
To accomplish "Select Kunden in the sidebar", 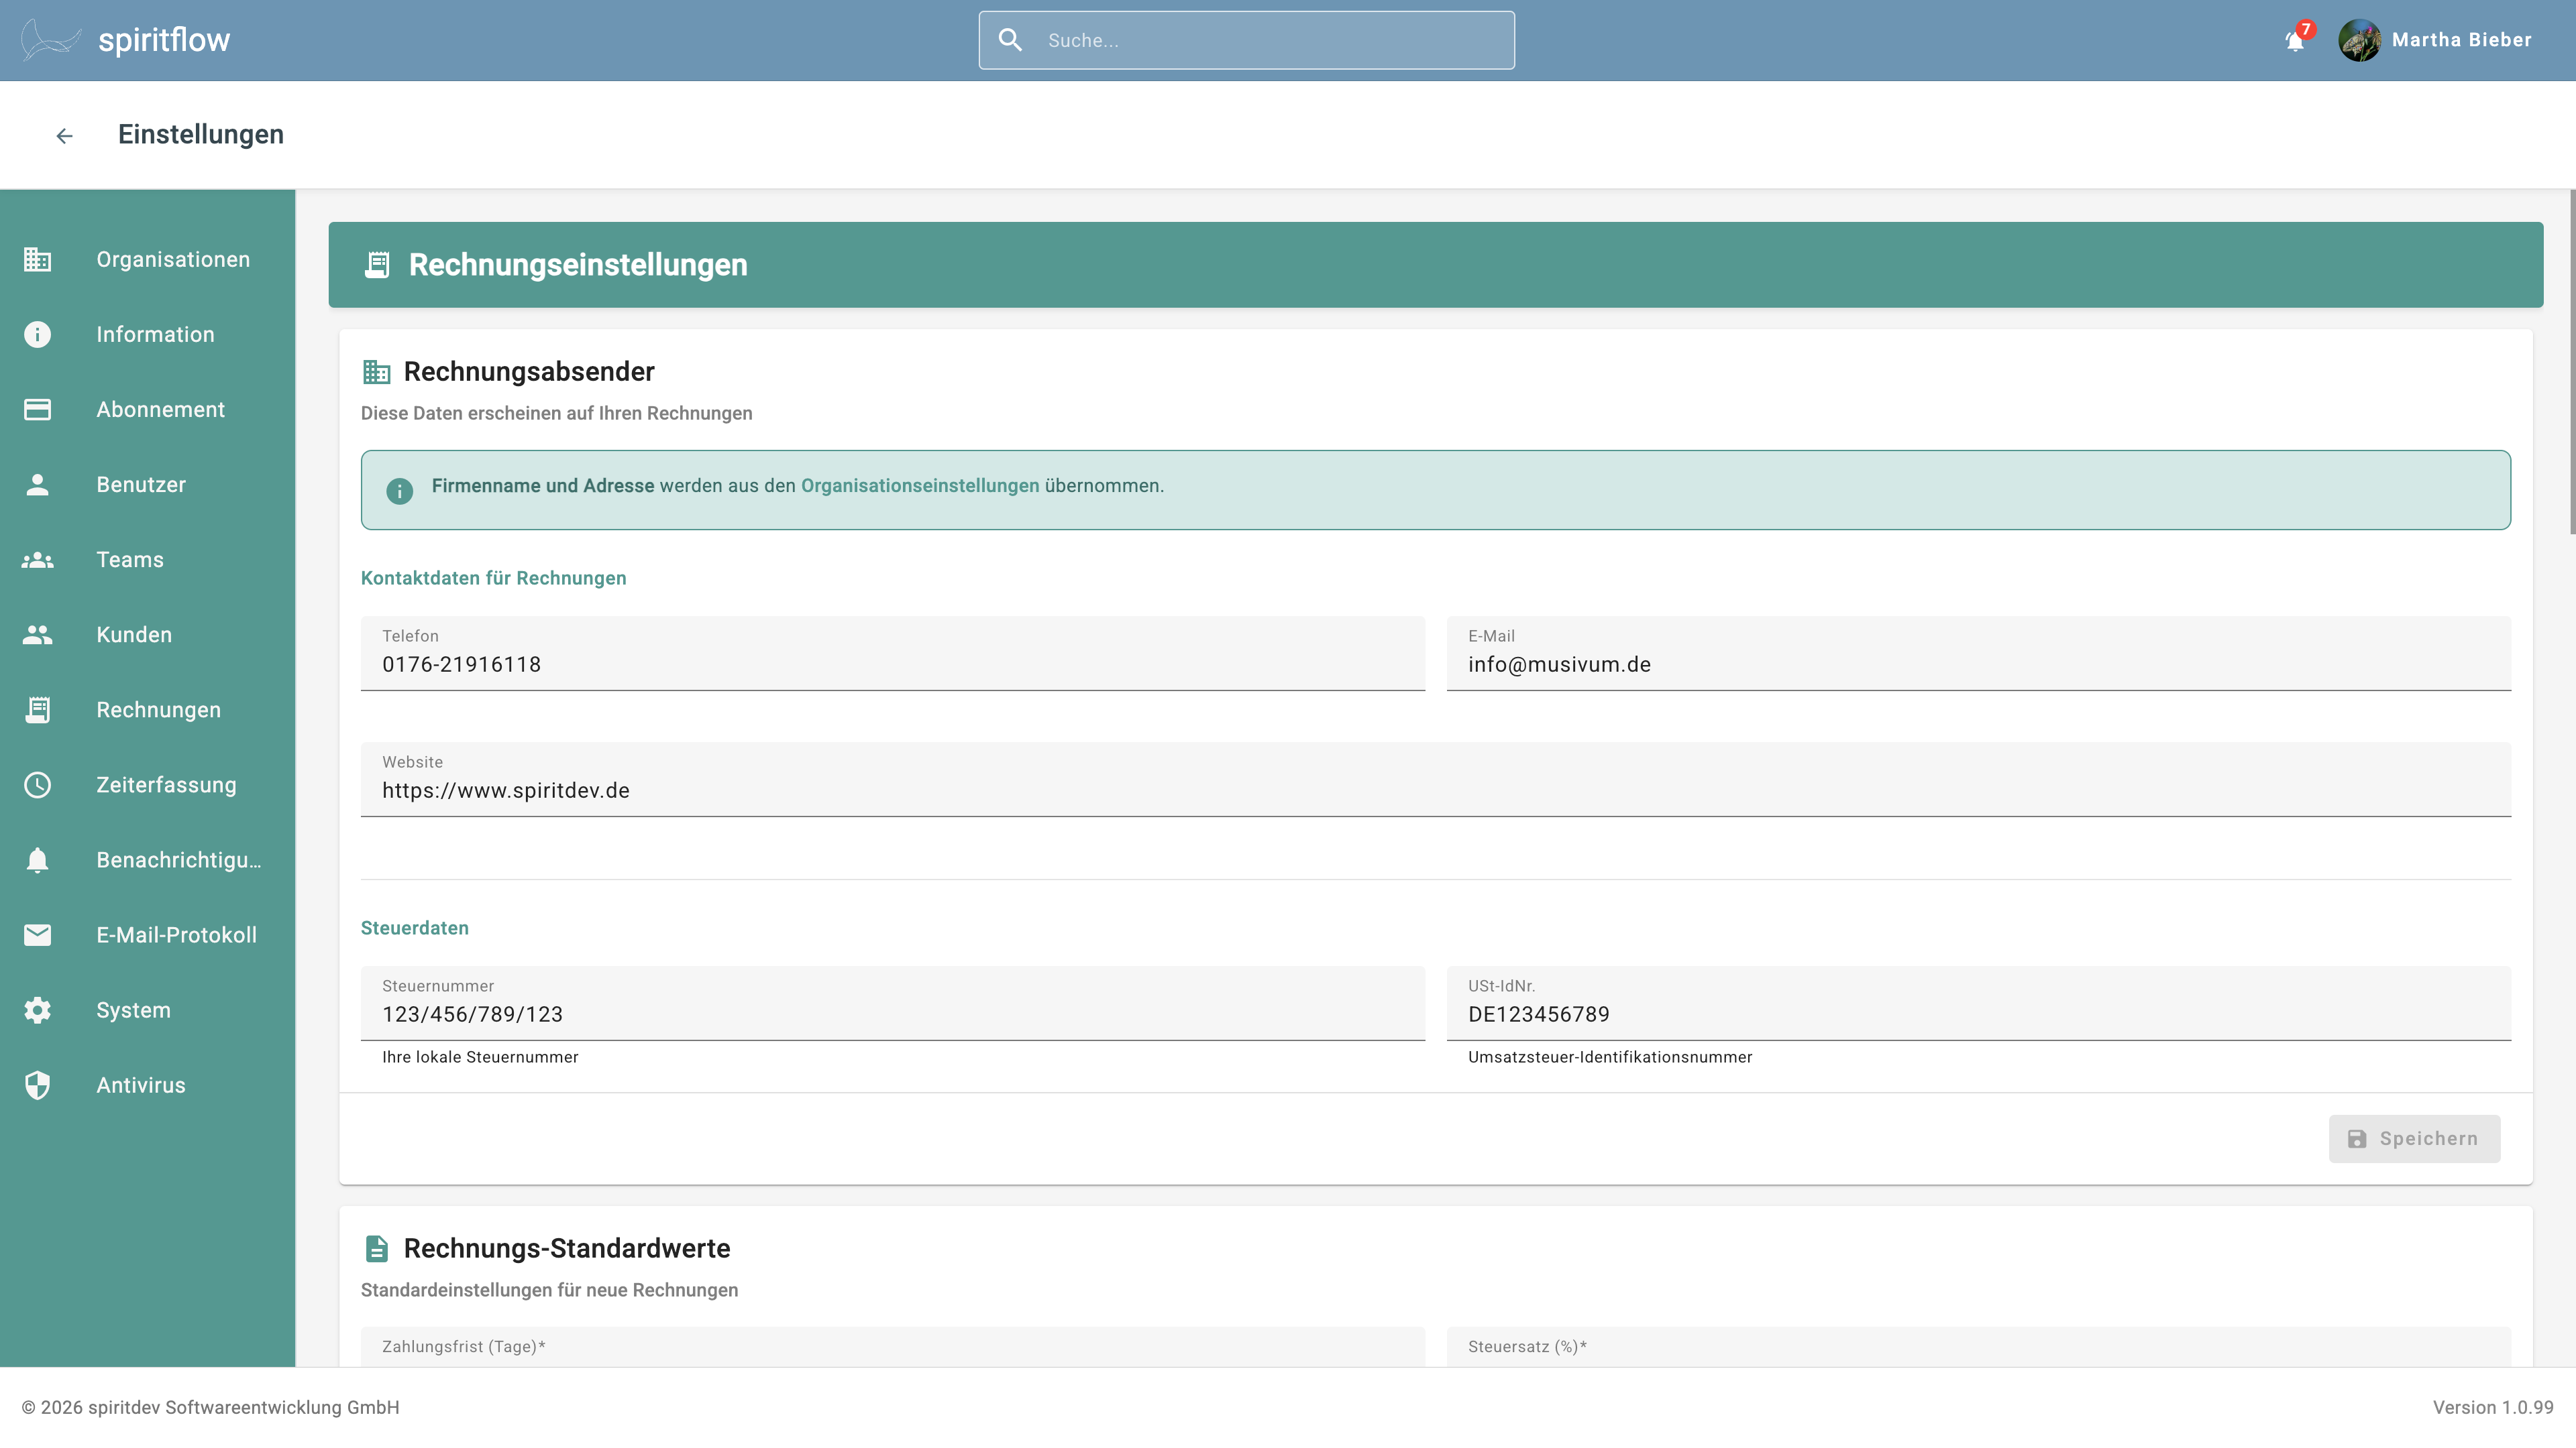I will (148, 635).
